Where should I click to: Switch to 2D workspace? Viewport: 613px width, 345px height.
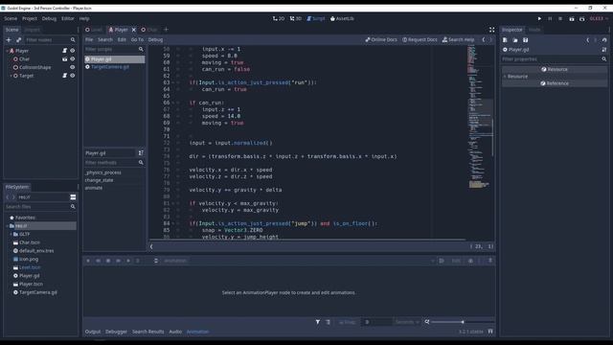click(279, 18)
